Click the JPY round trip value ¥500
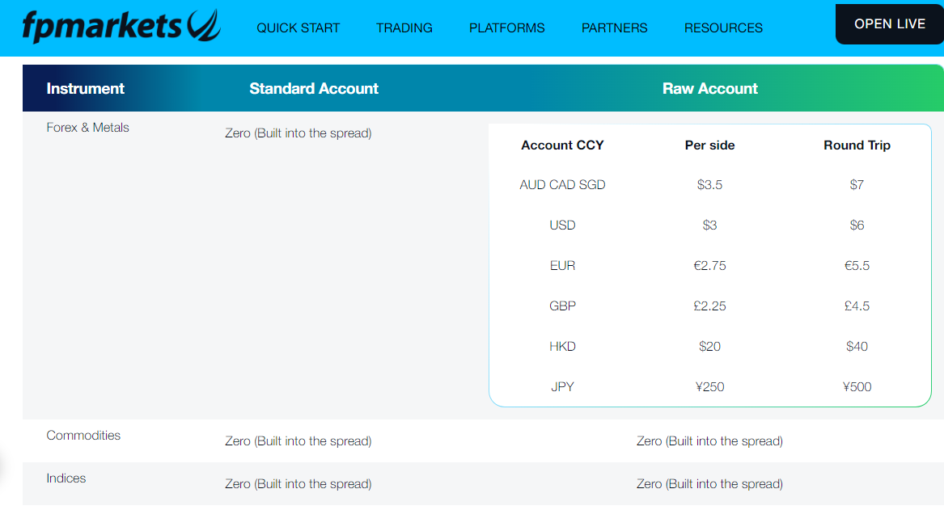 point(857,386)
